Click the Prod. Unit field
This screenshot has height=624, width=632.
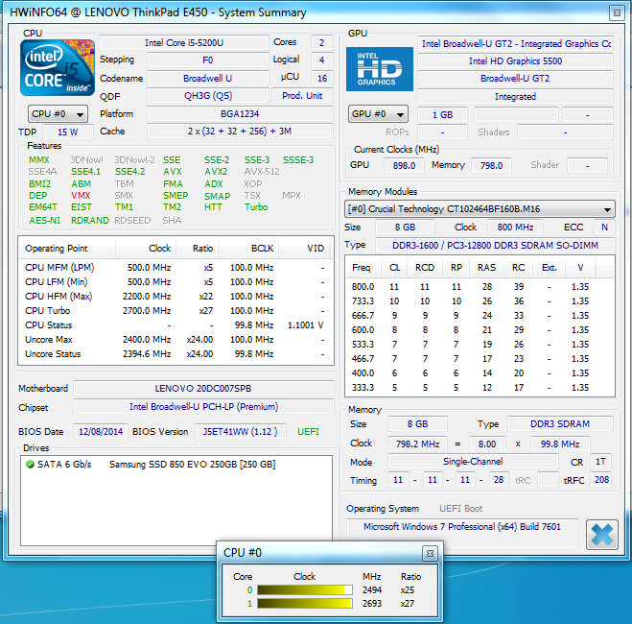pos(302,96)
